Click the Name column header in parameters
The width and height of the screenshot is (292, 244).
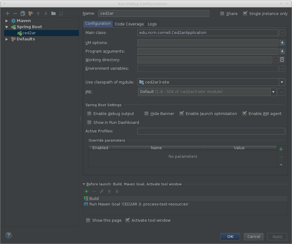[x=156, y=148]
